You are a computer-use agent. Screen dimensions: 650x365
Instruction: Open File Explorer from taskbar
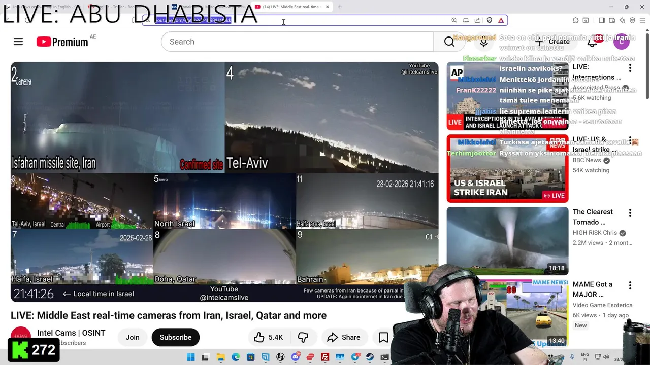tap(220, 357)
